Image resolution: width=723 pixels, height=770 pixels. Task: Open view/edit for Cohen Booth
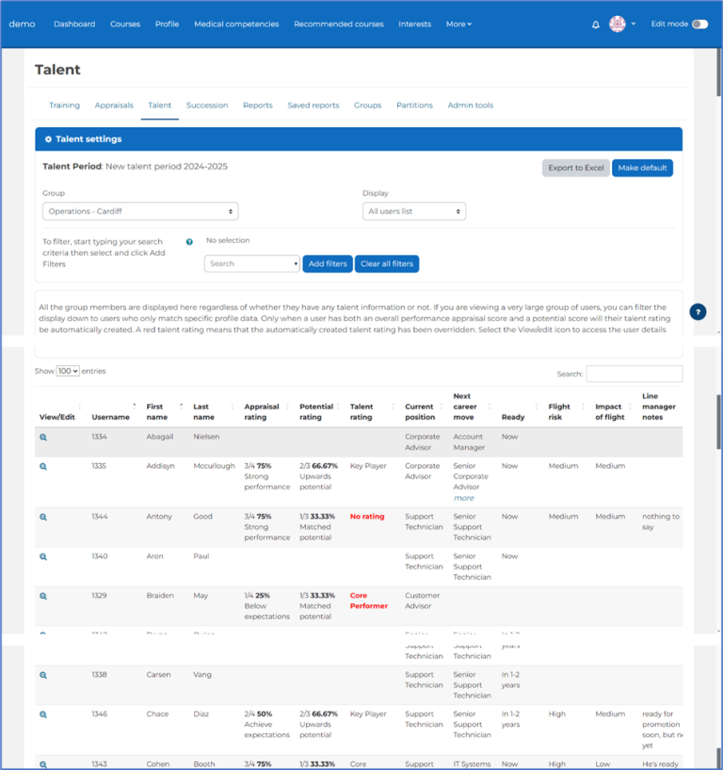click(x=43, y=764)
